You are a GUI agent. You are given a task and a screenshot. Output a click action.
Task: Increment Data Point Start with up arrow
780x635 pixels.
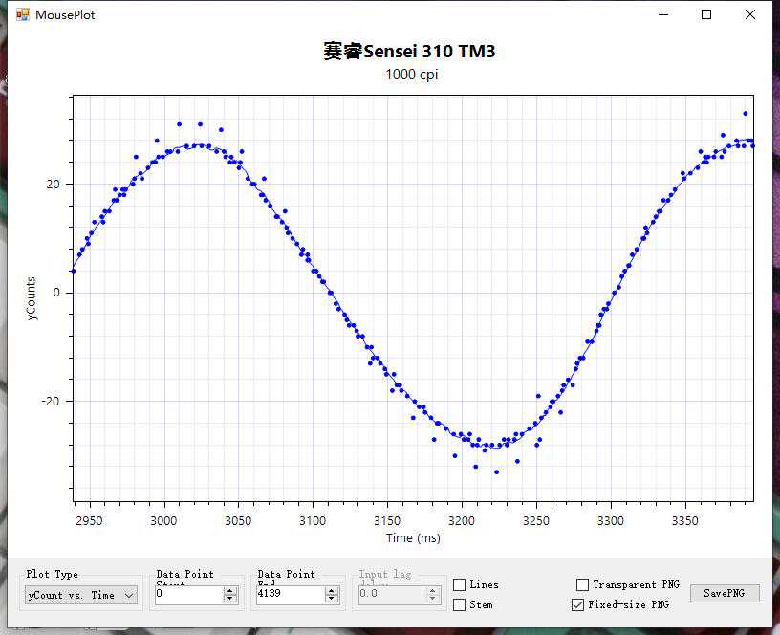230,590
